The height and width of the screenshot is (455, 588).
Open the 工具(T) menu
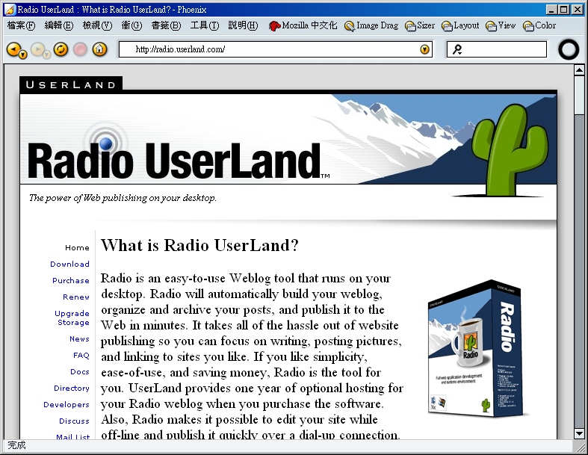pos(205,25)
